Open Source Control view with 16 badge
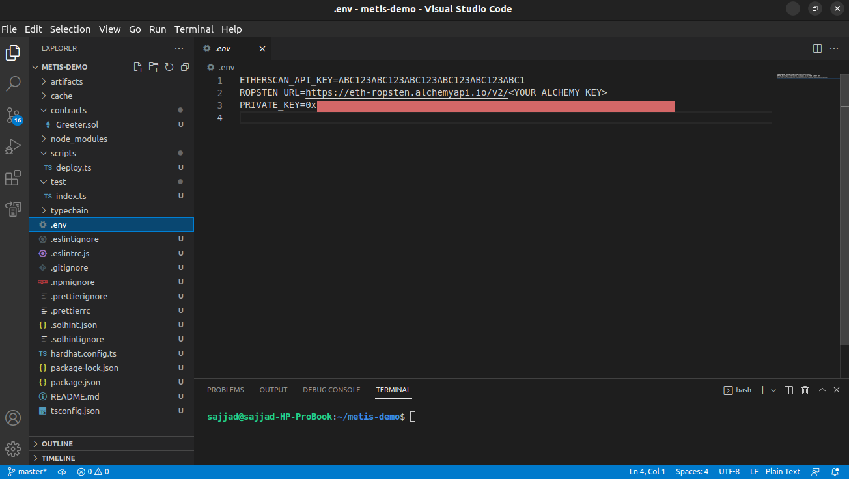Viewport: 849px width, 479px height. 13,116
